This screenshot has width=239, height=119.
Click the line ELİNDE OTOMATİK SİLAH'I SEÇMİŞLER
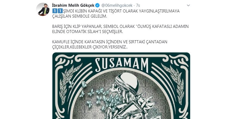[87, 32]
